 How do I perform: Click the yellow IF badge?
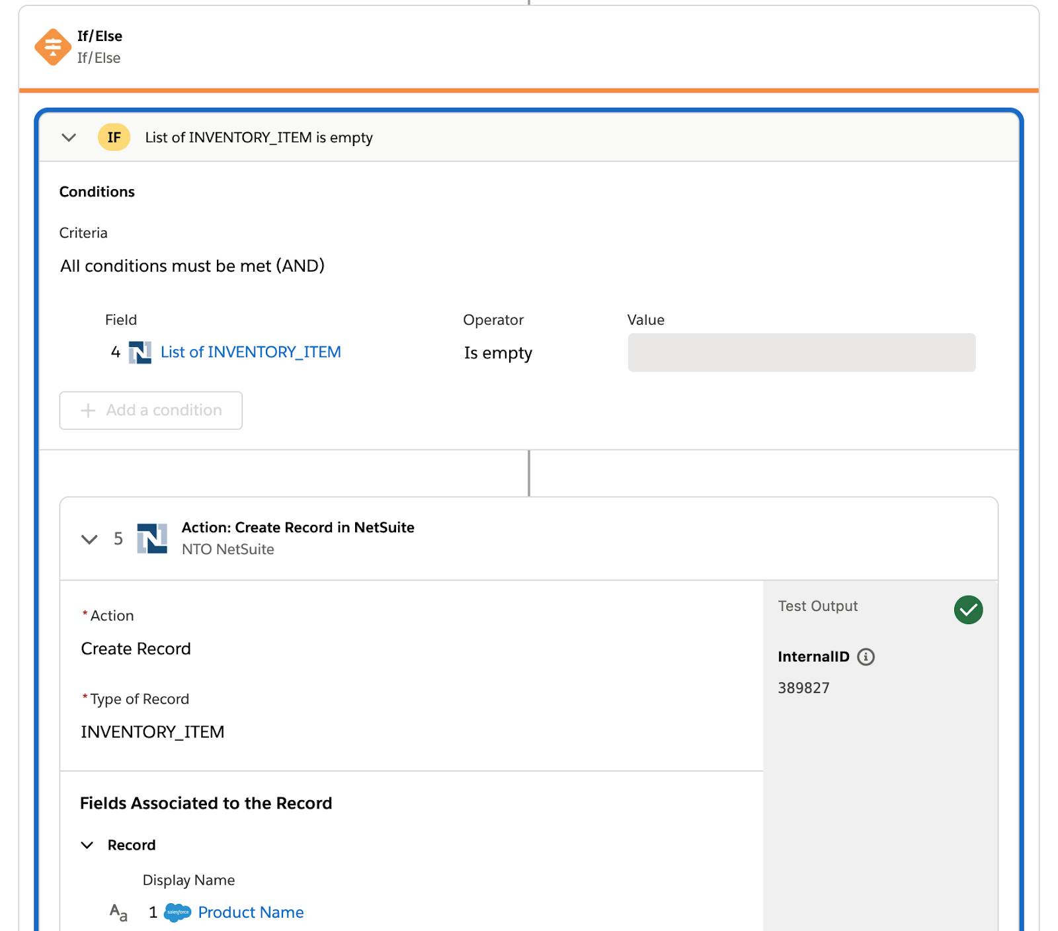(114, 138)
